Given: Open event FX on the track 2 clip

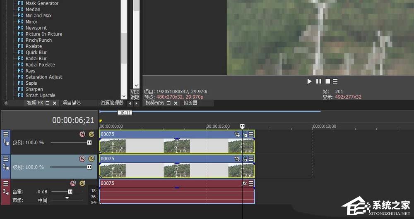Looking at the screenshot, I should pos(245,159).
